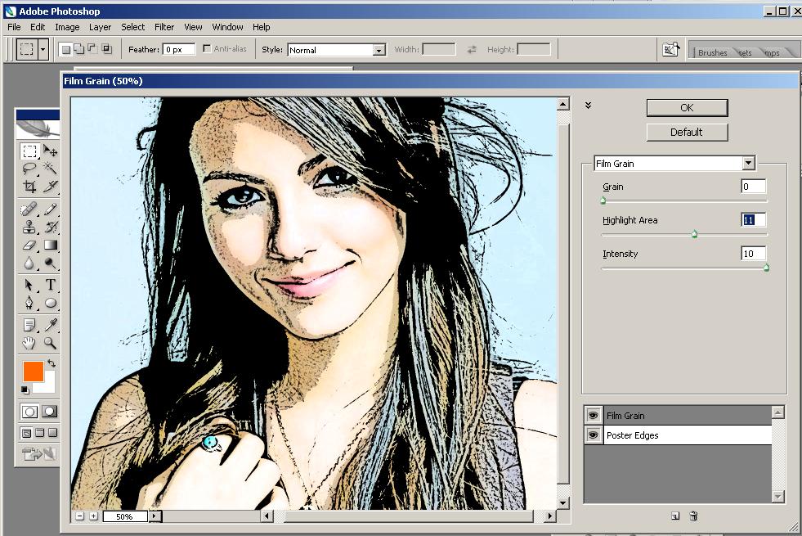The height and width of the screenshot is (536, 802).
Task: Open the Style dropdown set to Normal
Action: [379, 50]
